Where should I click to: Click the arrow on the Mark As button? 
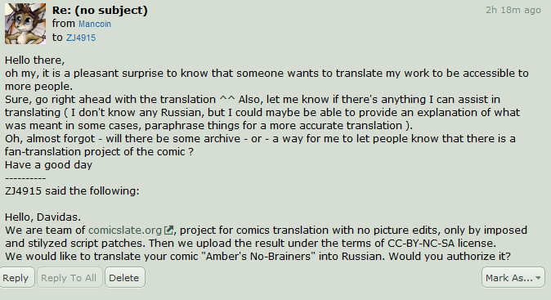coord(538,278)
